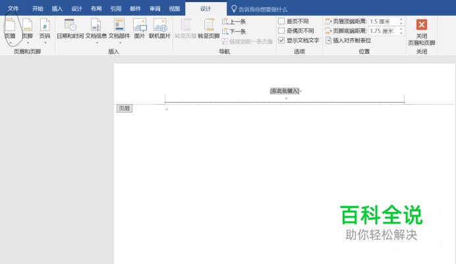456x264 pixels.
Task: Click the 页脚 (Footer) icon
Action: 27,25
